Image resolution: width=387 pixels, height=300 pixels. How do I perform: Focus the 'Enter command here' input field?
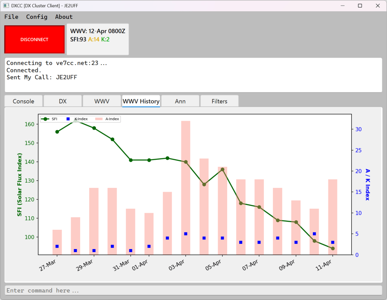tap(193, 291)
